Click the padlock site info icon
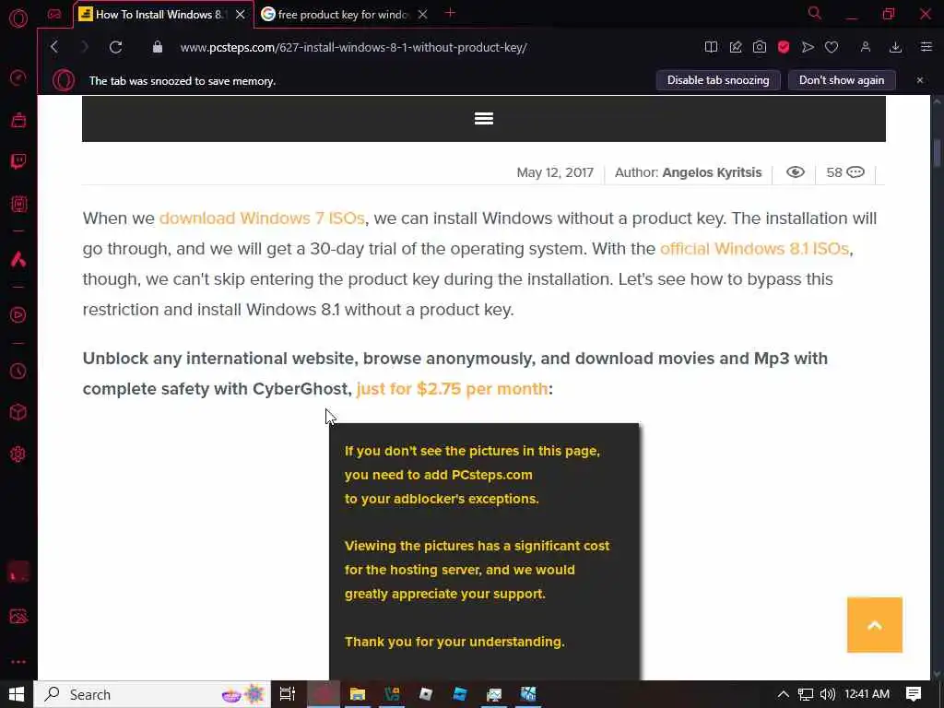944x708 pixels. tap(157, 47)
